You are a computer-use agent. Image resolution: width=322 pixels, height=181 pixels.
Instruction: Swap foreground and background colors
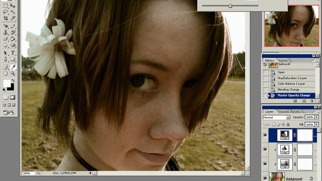[x=13, y=80]
